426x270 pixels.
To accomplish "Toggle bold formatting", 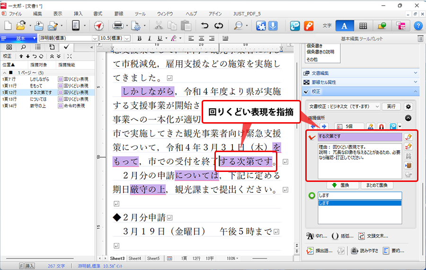I will pyautogui.click(x=140, y=38).
